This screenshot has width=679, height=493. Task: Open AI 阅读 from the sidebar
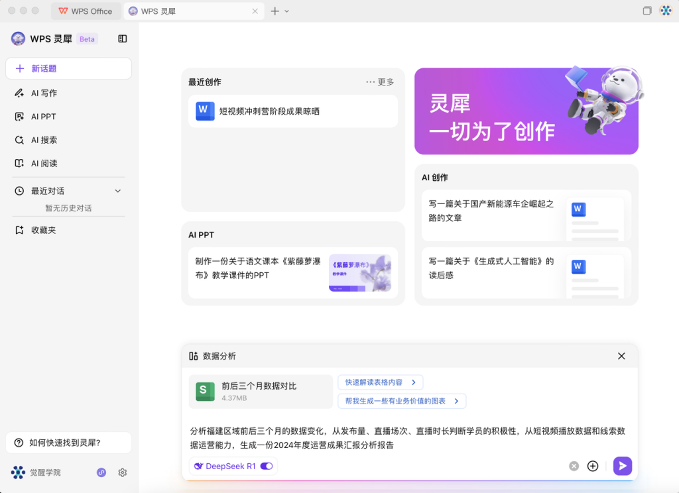[68, 163]
